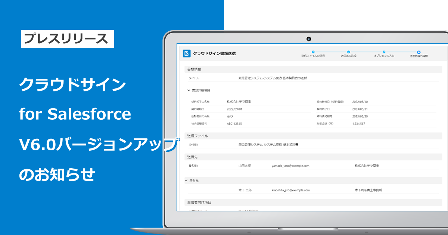448x235 pixels.
Task: Jump to the 送信先の追加 step marker
Action: [x=348, y=52]
